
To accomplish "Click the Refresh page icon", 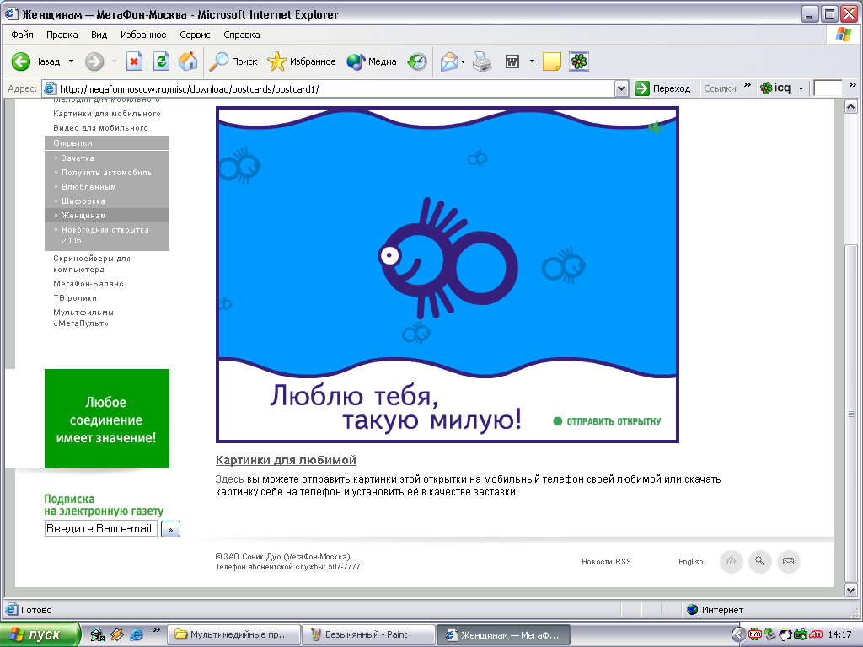I will (x=161, y=61).
